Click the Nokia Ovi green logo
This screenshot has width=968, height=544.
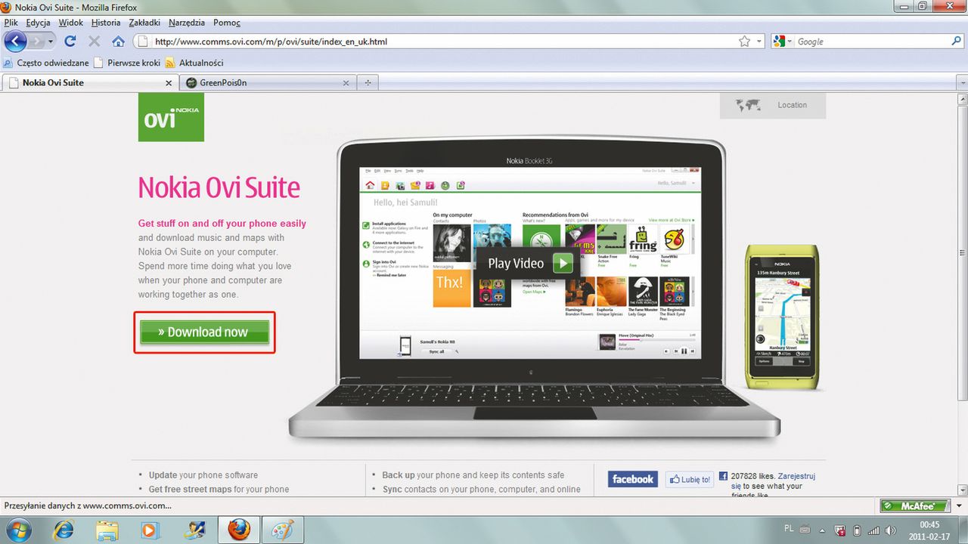coord(171,117)
